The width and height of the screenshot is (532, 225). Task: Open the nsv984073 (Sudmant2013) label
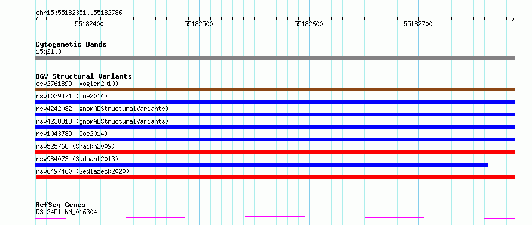click(x=77, y=159)
